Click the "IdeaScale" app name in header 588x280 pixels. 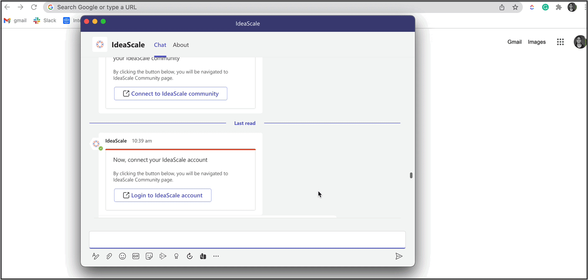click(x=128, y=45)
